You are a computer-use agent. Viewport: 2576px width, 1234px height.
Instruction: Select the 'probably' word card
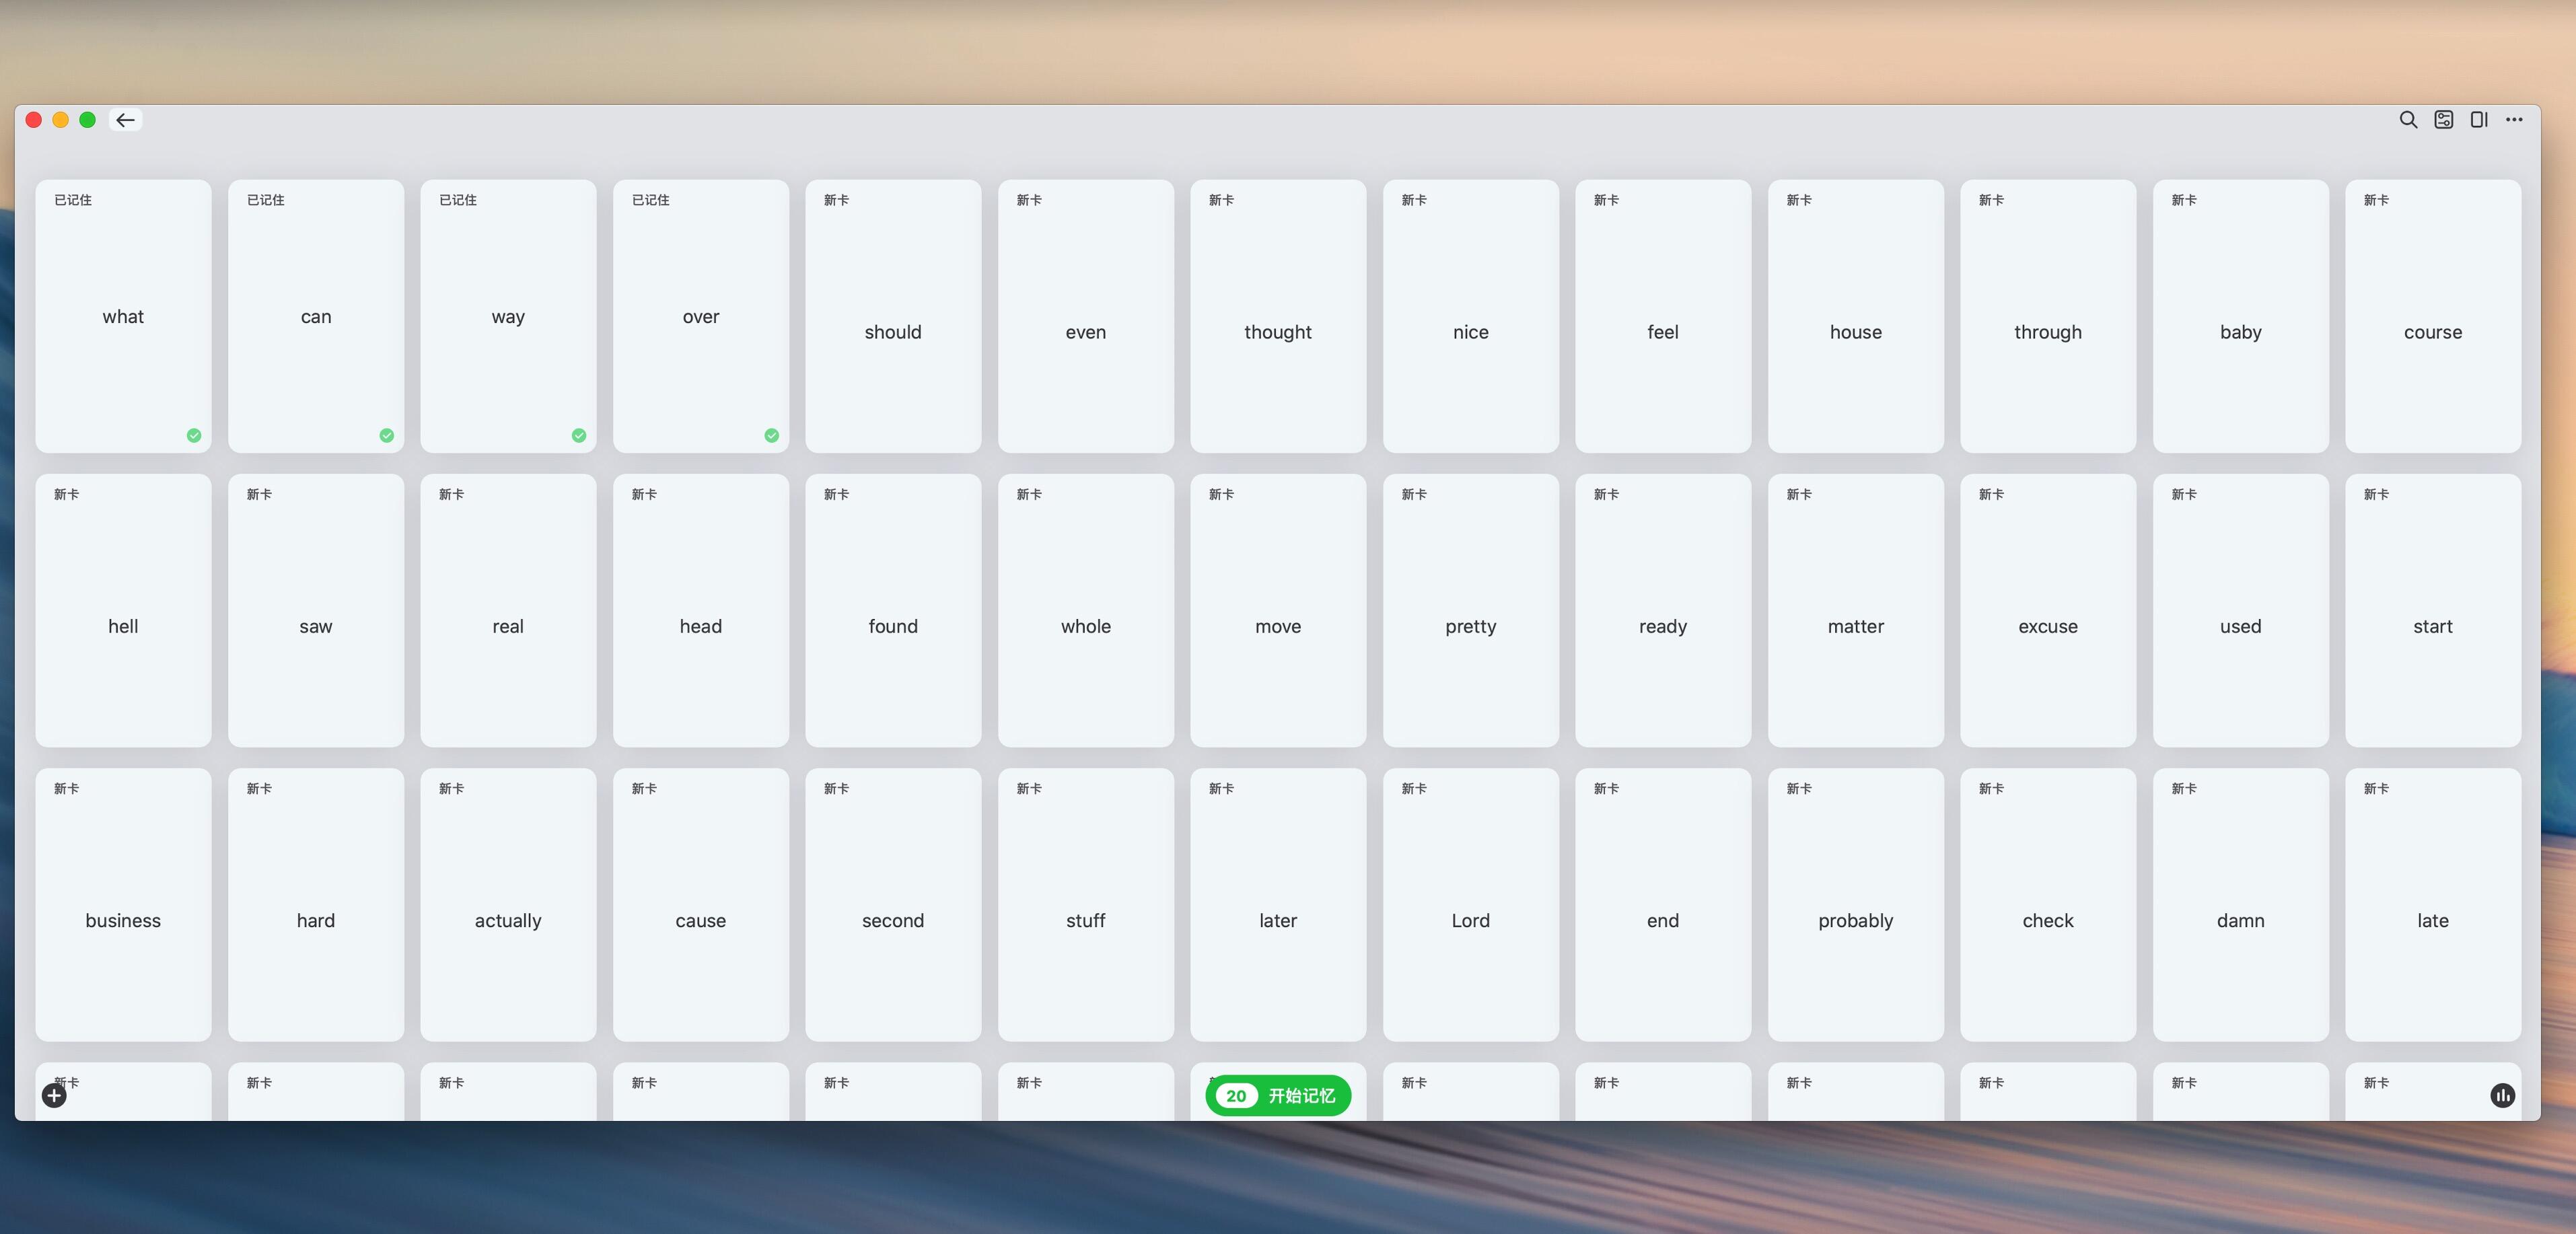(x=1855, y=920)
